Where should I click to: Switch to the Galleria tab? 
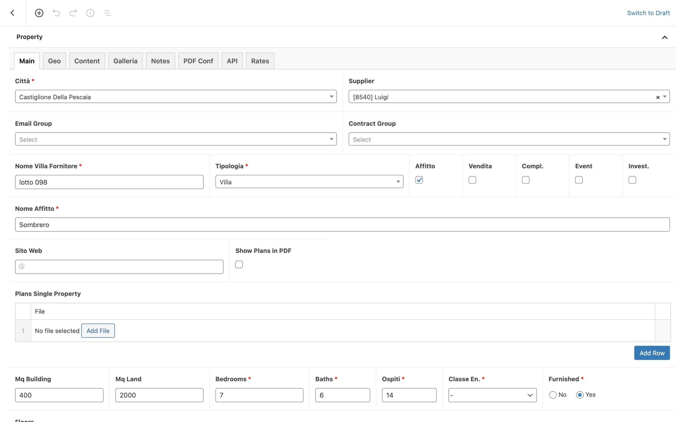tap(125, 61)
